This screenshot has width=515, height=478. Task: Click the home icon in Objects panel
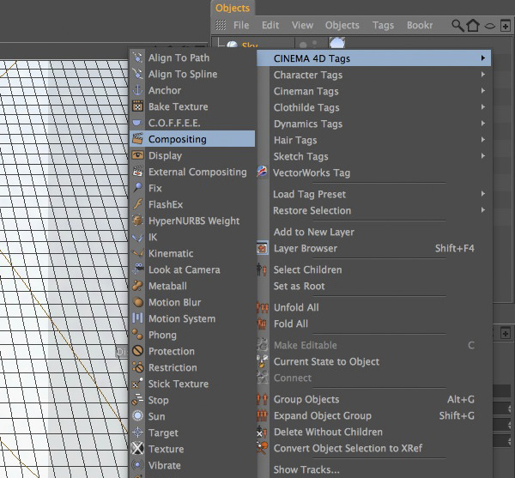473,25
